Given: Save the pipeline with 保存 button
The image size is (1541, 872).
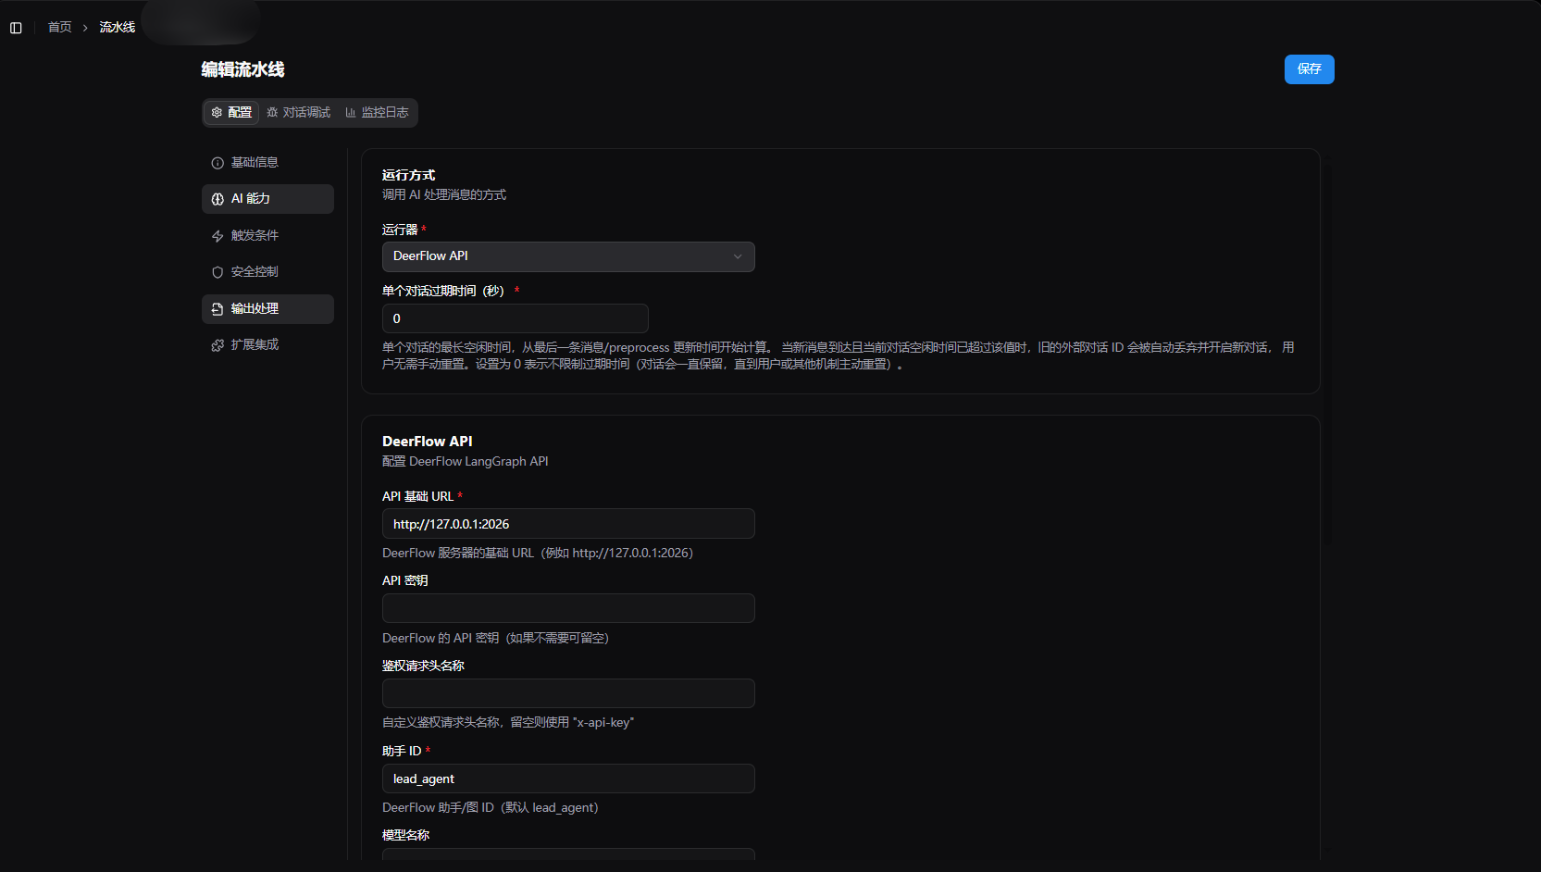Looking at the screenshot, I should coord(1309,69).
